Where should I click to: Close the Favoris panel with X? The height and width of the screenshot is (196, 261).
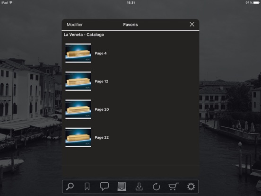pos(192,25)
